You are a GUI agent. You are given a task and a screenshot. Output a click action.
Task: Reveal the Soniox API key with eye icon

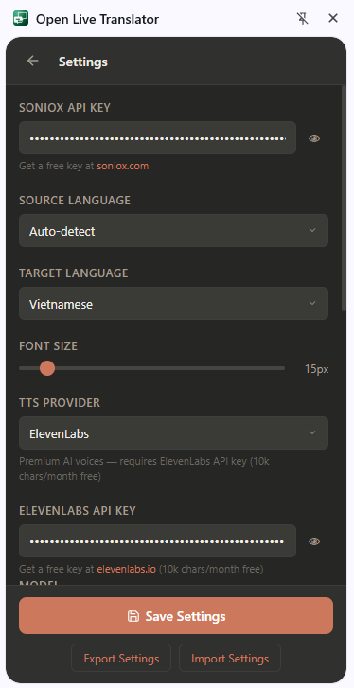pos(314,139)
